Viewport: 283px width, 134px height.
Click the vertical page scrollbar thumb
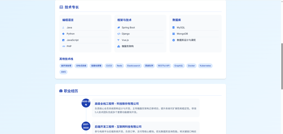[282, 66]
